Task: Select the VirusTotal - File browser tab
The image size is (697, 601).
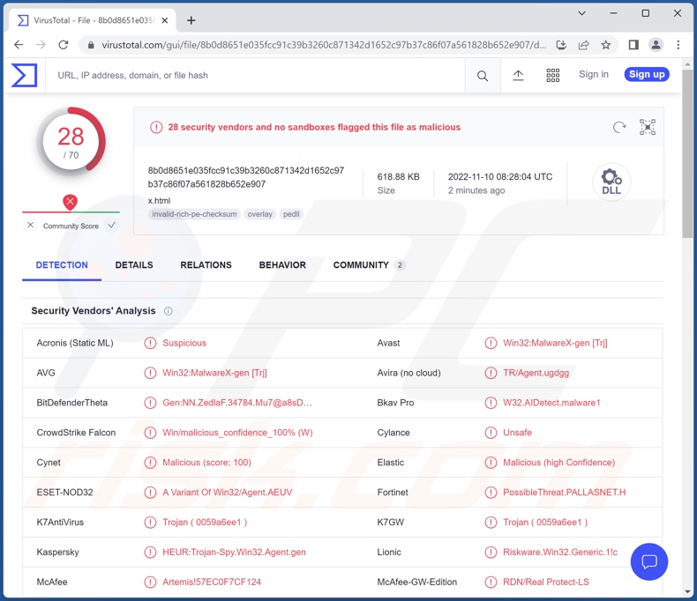Action: [93, 20]
